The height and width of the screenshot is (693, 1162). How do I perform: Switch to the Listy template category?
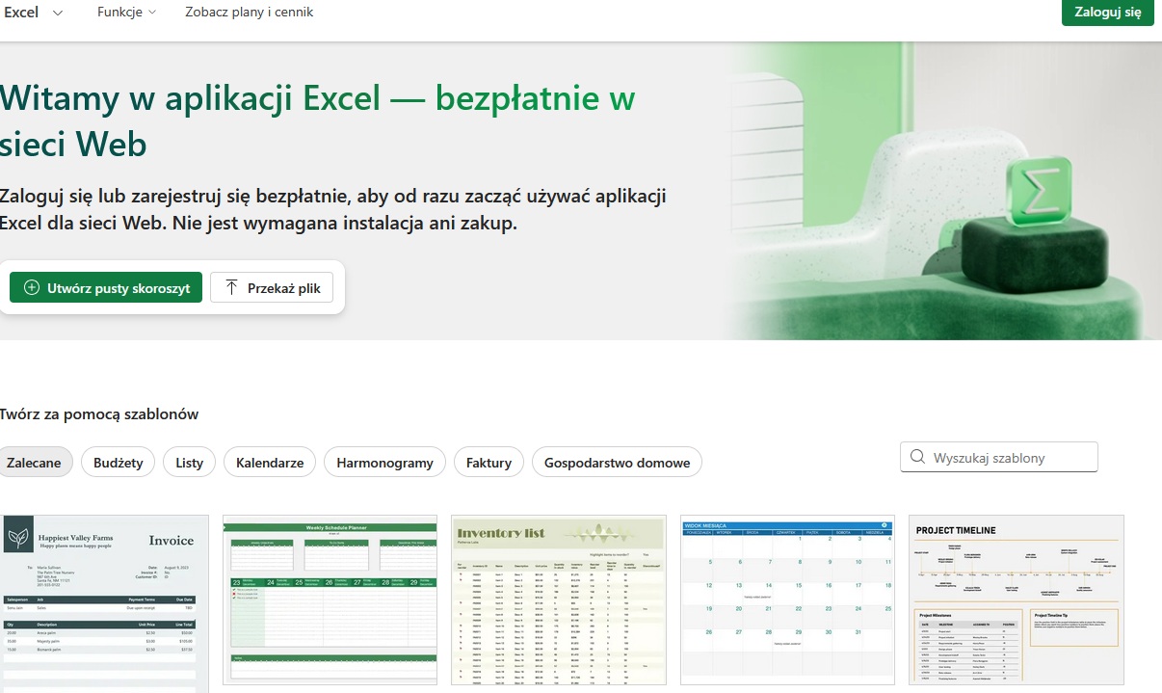(x=190, y=463)
